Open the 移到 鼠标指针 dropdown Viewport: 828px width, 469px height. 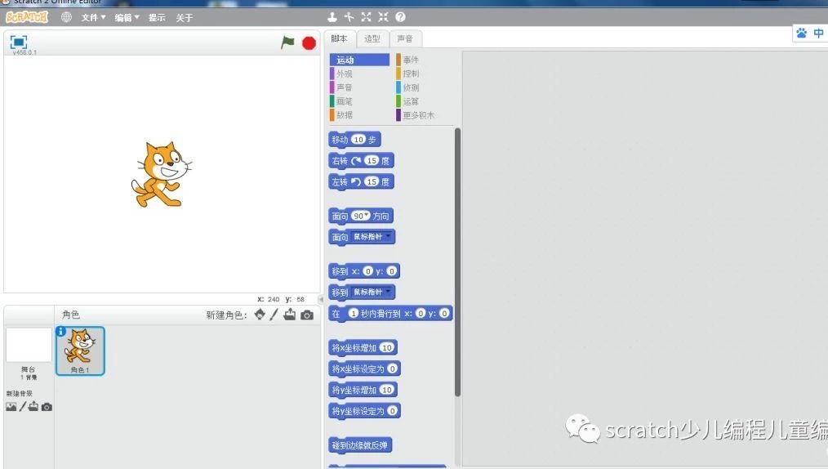coord(388,292)
